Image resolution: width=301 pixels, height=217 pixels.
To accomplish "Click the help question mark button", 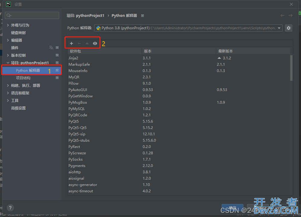I will coord(10,208).
